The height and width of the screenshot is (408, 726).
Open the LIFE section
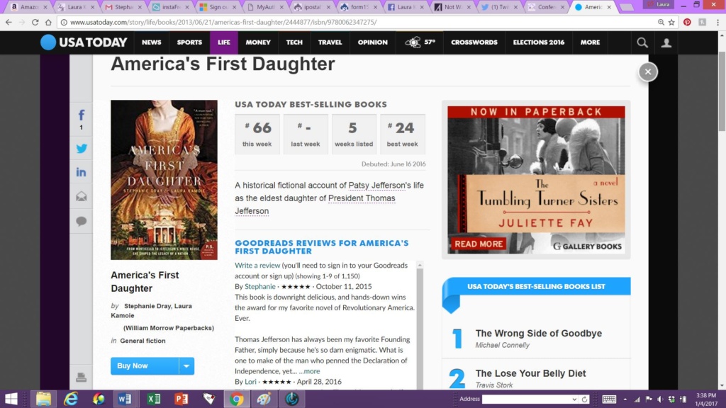[x=223, y=42]
